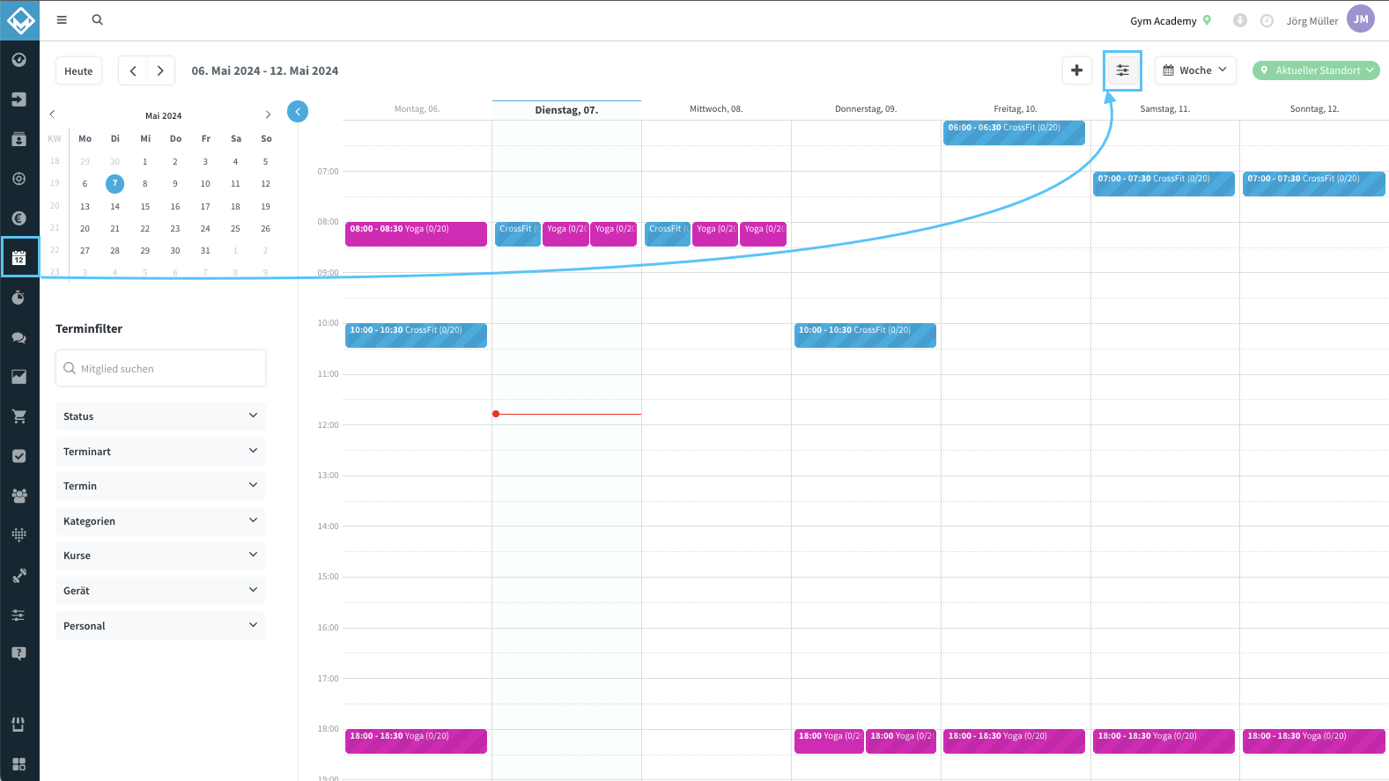
Task: Open the dashboard gauge icon in sidebar
Action: tap(19, 60)
